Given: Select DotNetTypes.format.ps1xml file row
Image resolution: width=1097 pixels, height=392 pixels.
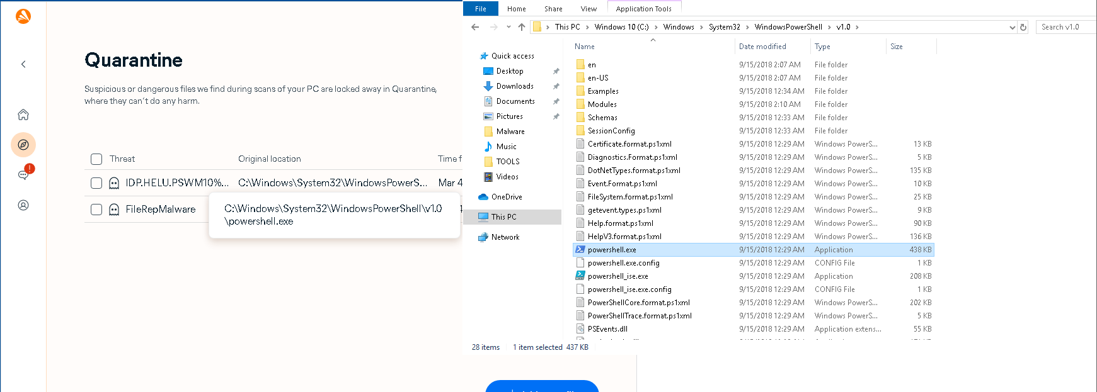Looking at the screenshot, I should 754,171.
